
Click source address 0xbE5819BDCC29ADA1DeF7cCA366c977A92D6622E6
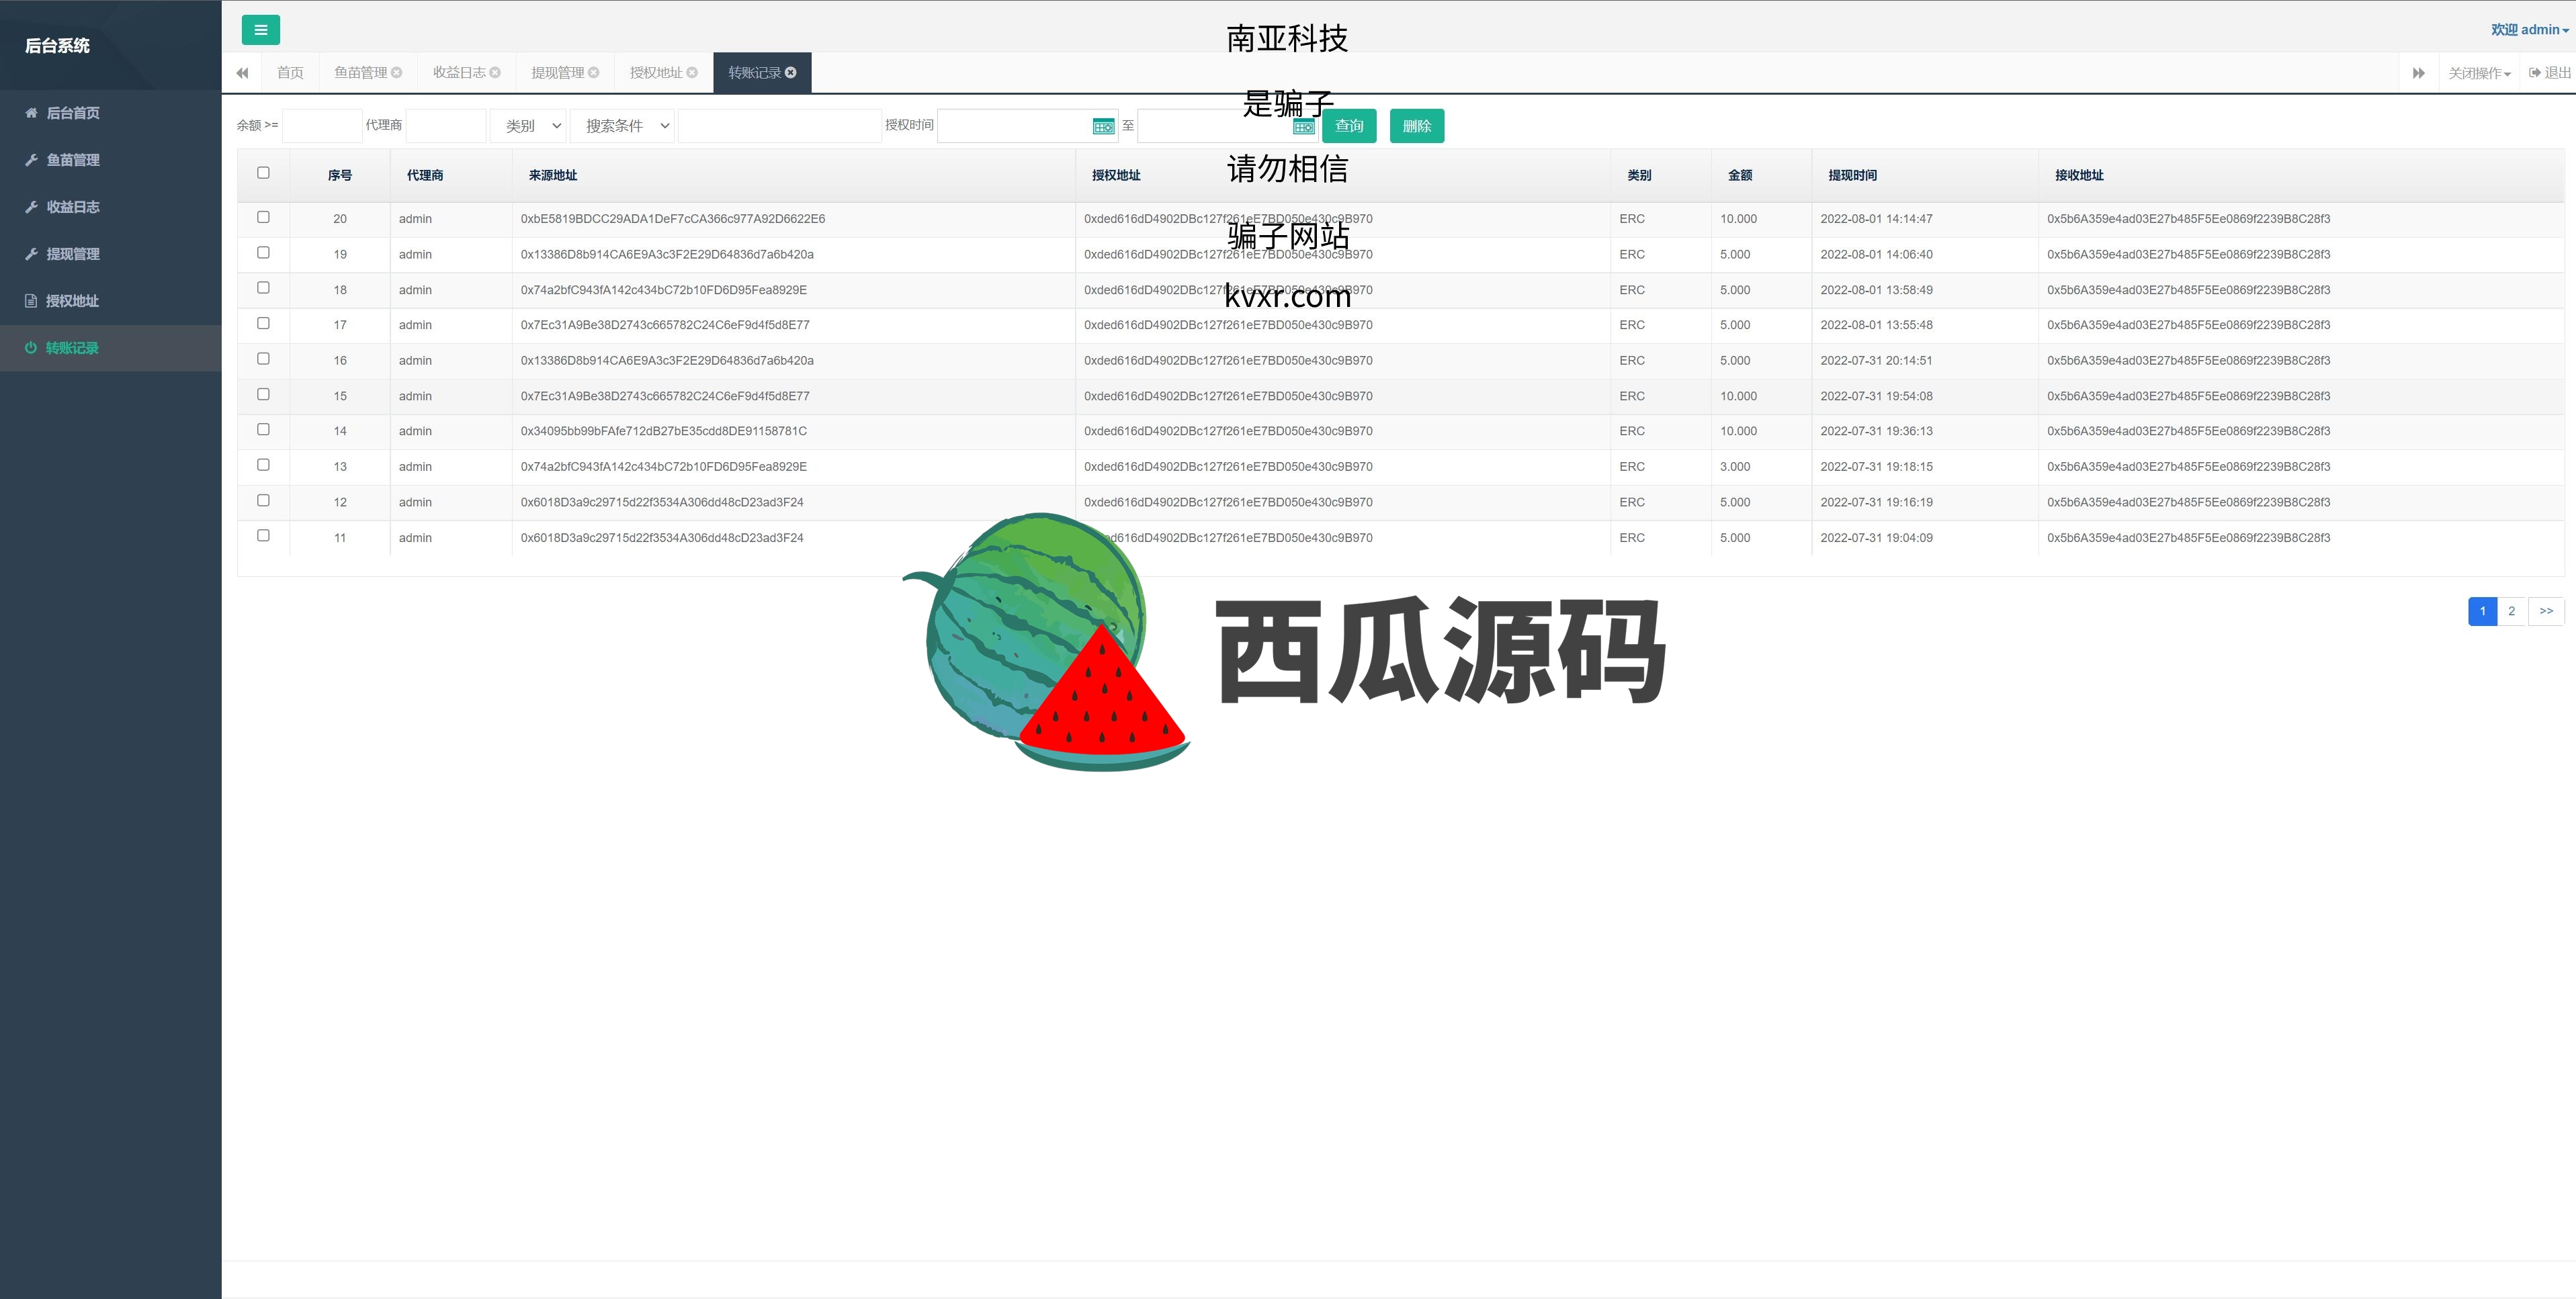pyautogui.click(x=672, y=219)
